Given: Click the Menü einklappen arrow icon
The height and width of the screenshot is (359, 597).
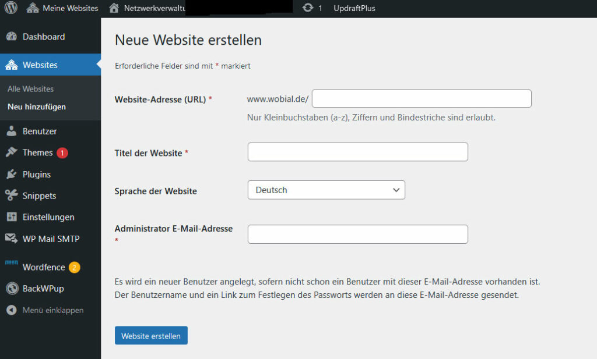Looking at the screenshot, I should [12, 310].
